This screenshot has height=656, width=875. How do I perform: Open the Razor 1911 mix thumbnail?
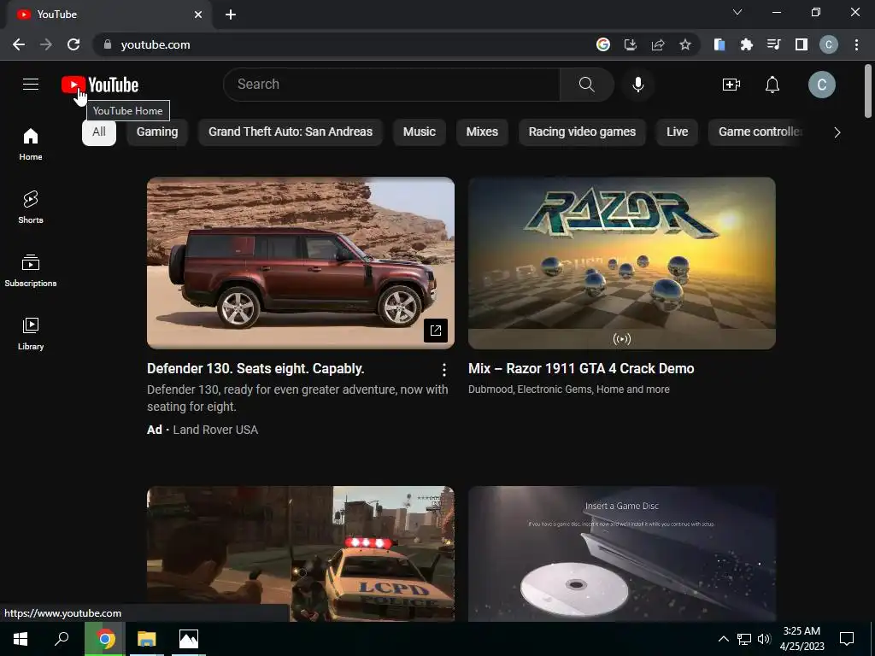tap(622, 263)
